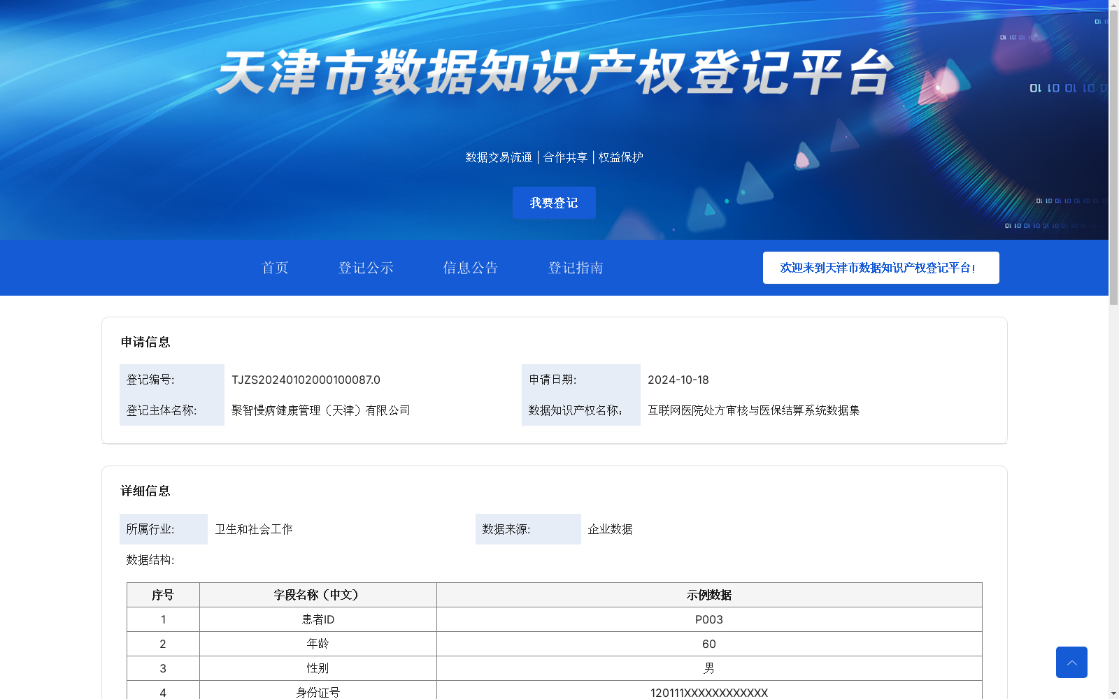Open the 首页 nav item
The image size is (1119, 699).
[275, 268]
